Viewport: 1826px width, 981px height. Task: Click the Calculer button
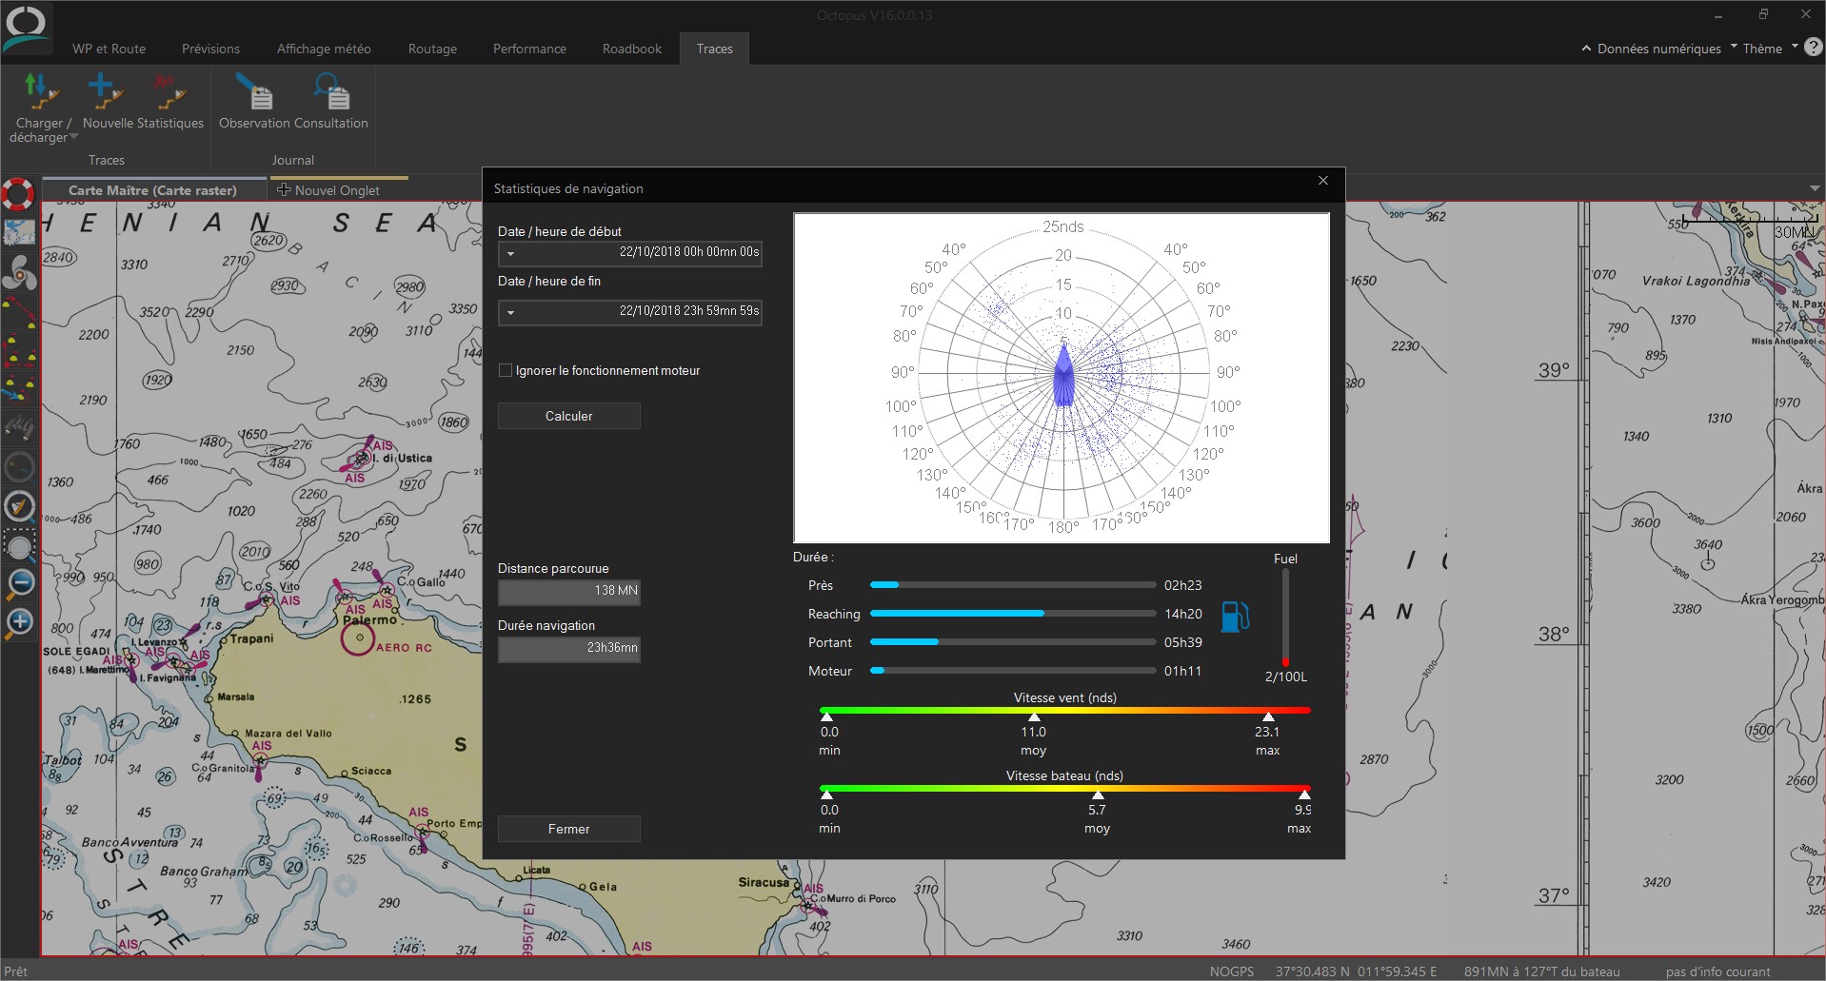point(569,416)
